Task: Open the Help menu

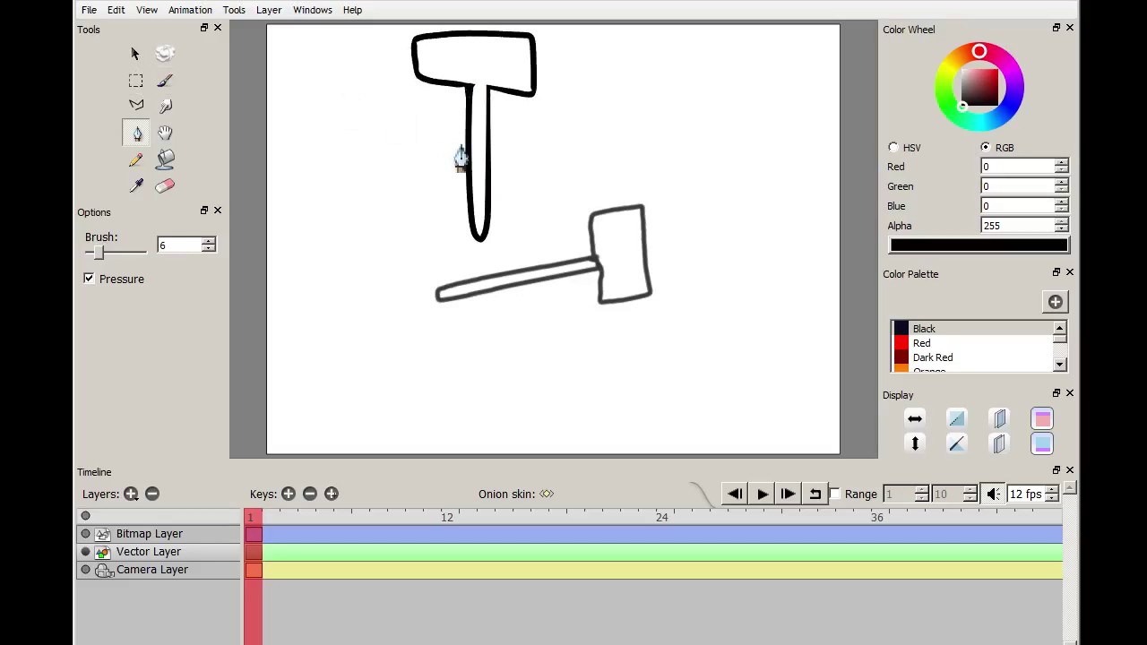Action: click(x=352, y=10)
